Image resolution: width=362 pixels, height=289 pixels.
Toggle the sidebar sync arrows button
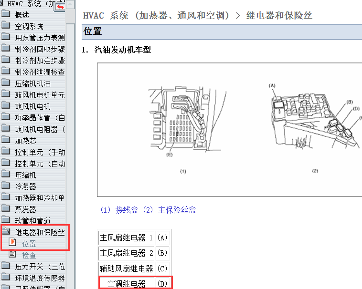[60, 7]
